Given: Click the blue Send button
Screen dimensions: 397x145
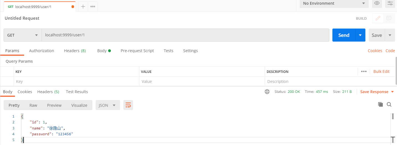Looking at the screenshot, I should tap(344, 35).
